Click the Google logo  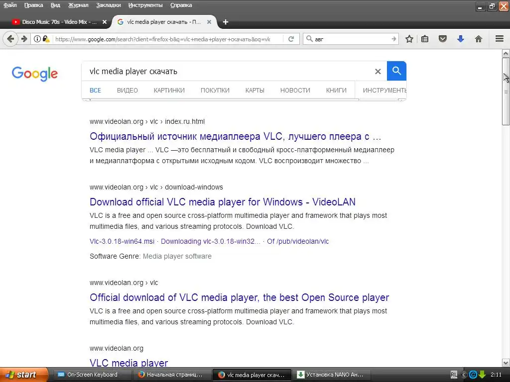[x=35, y=74]
